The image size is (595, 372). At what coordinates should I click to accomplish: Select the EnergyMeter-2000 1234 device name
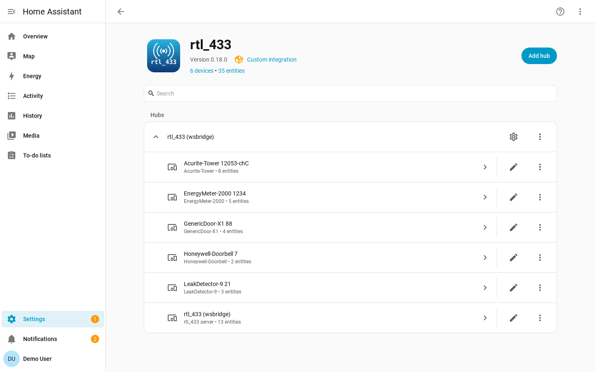[215, 193]
